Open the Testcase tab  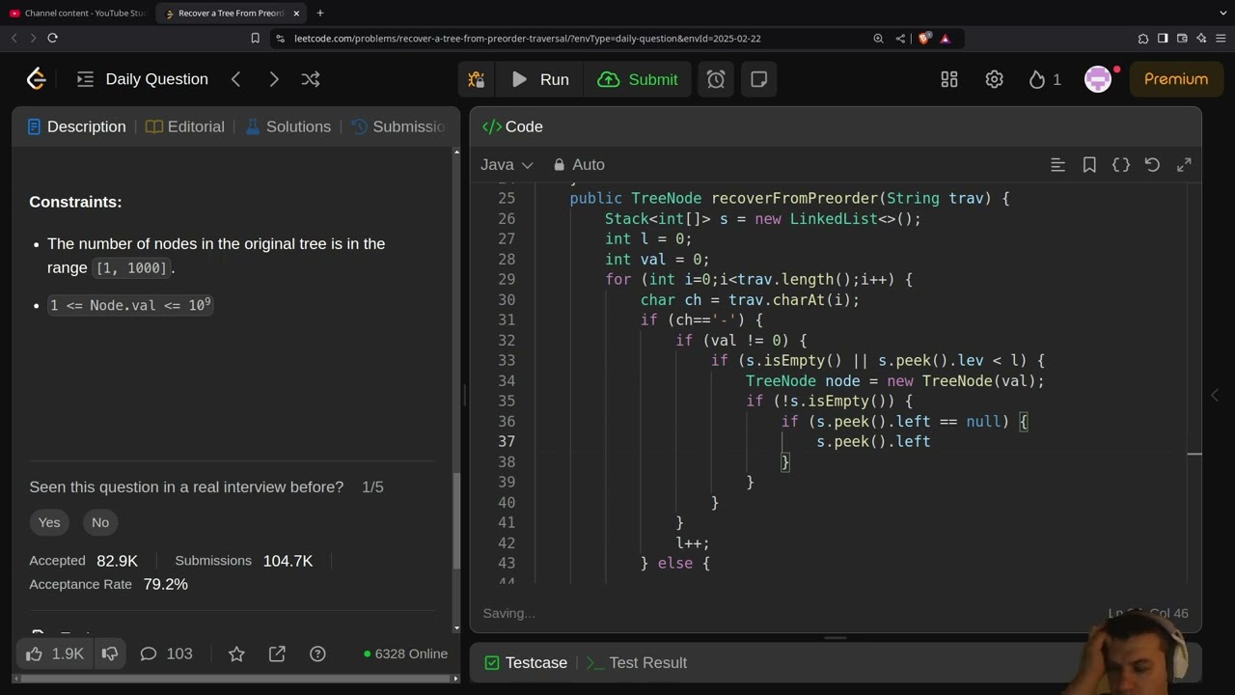[526, 663]
